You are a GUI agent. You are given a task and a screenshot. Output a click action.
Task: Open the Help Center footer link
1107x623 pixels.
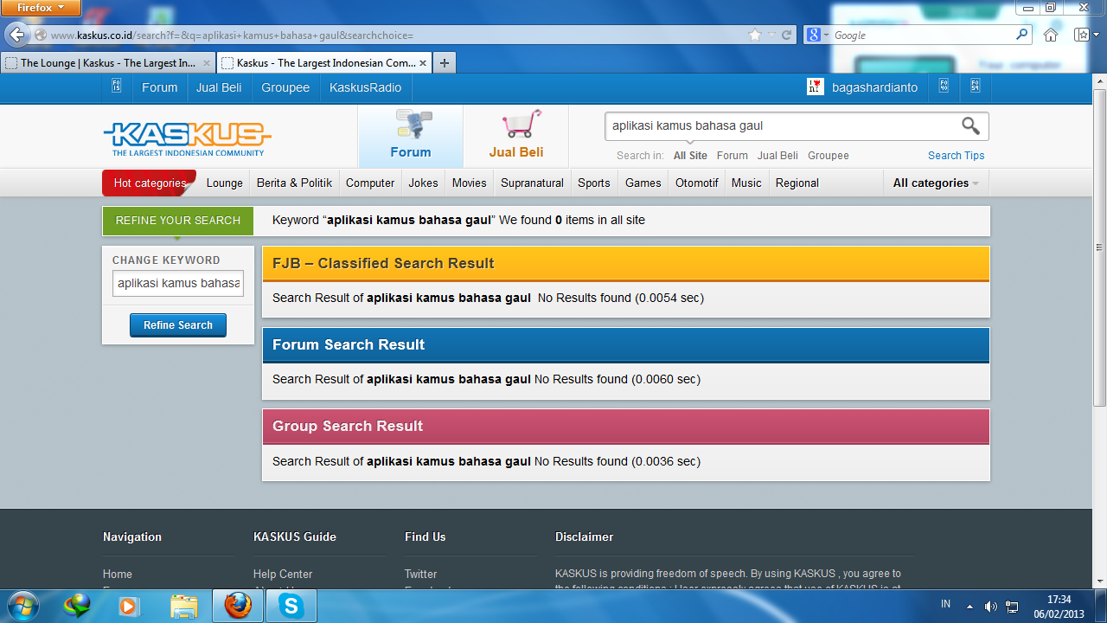283,574
